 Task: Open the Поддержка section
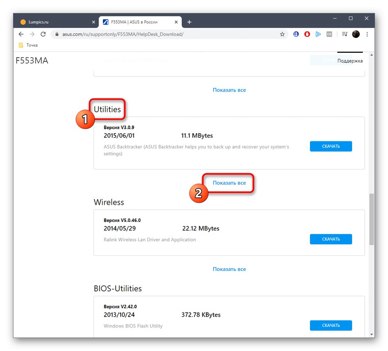point(350,60)
